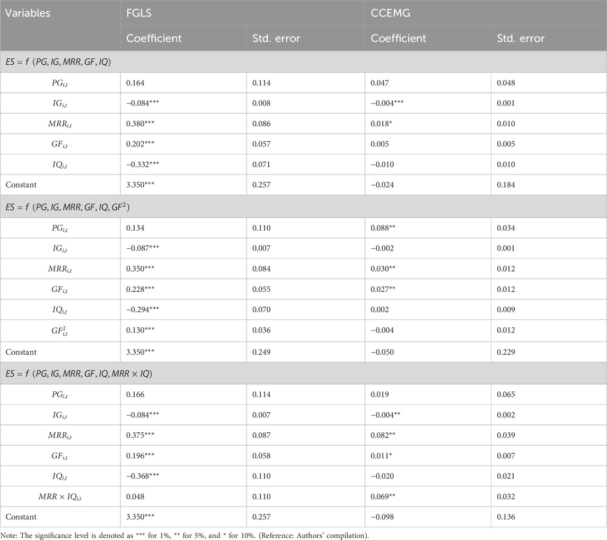
Task: Select the −0.332*** coefficient cell
Action: pos(144,164)
